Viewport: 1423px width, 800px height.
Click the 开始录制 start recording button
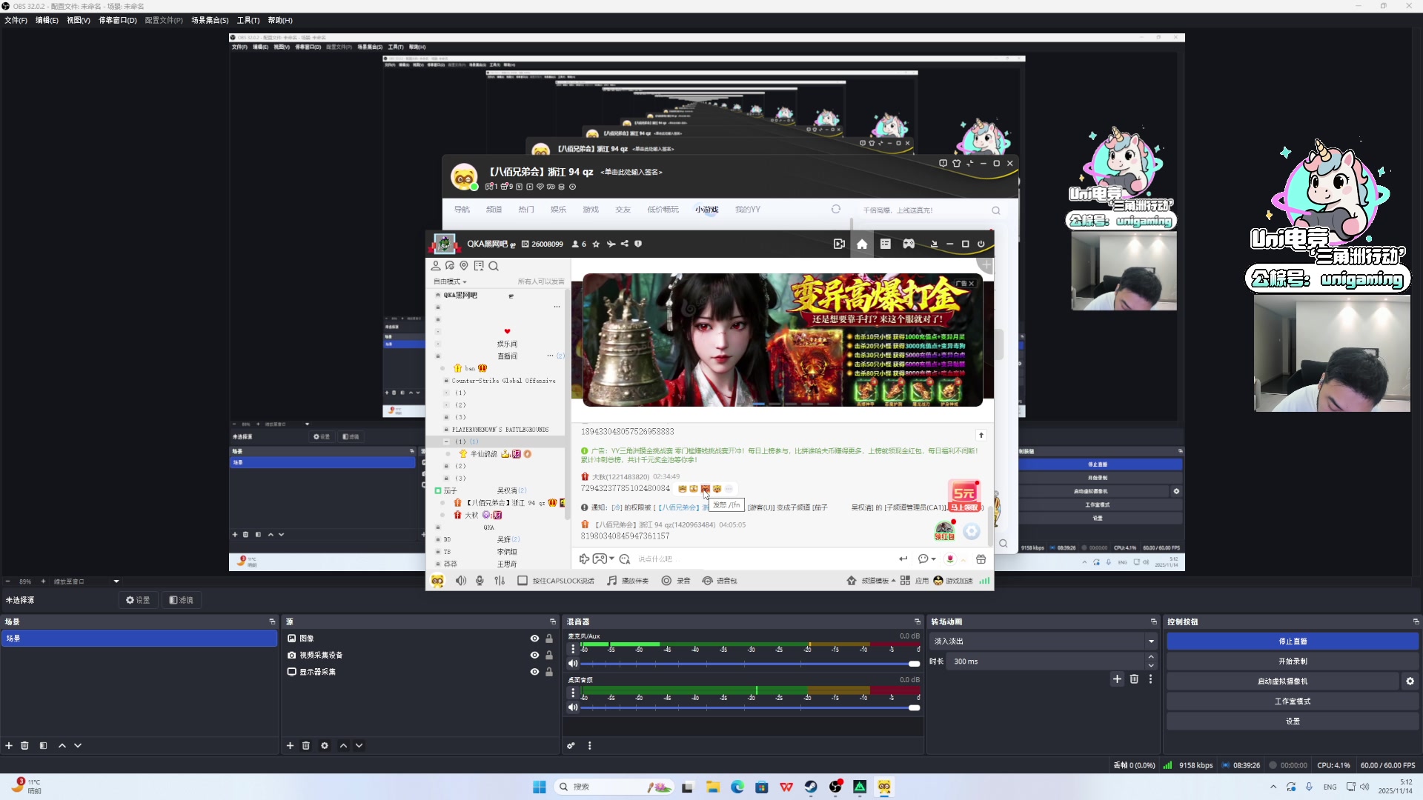1293,661
